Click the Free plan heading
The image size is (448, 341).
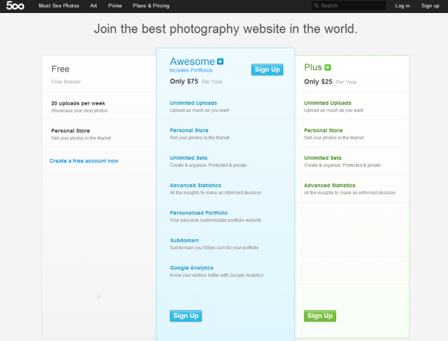point(60,69)
